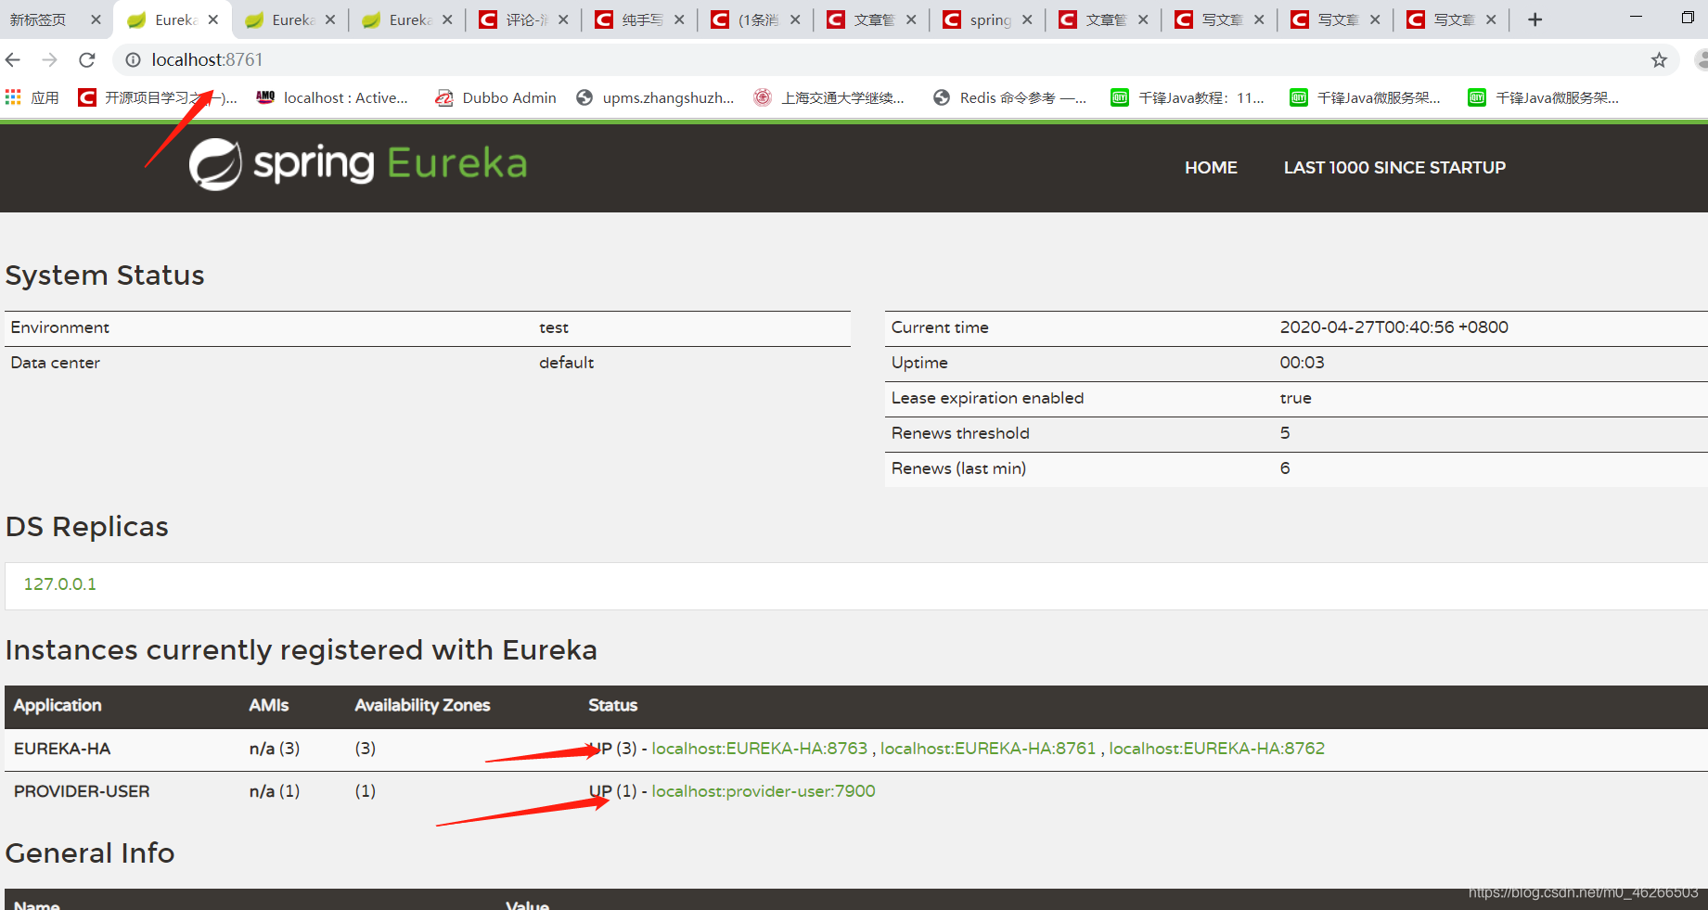Click Instances currently registered with Eureka heading
The width and height of the screenshot is (1708, 910).
coord(302,650)
